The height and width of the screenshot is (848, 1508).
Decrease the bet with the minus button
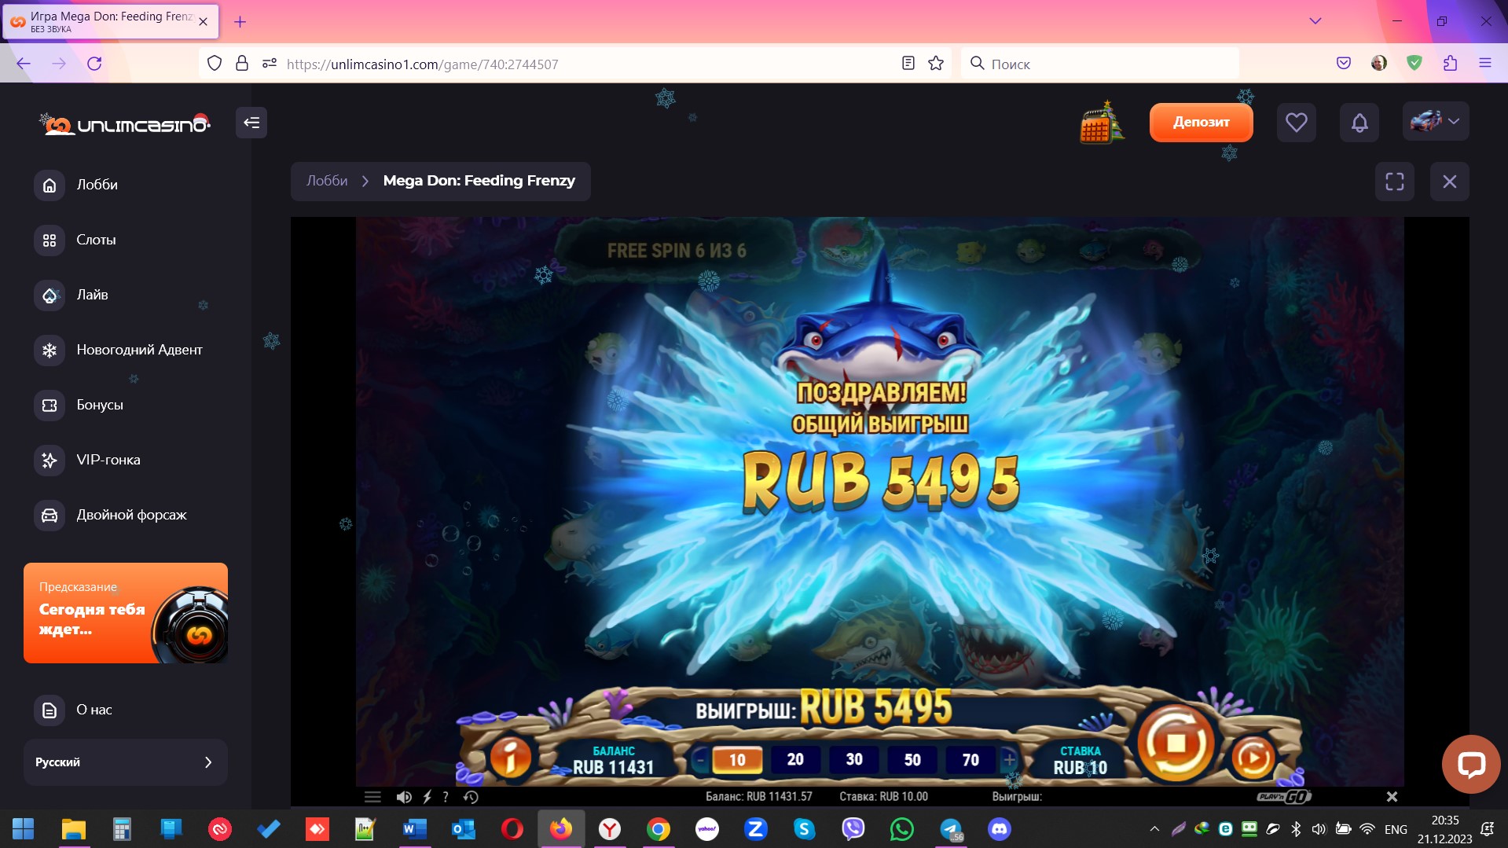tap(700, 760)
